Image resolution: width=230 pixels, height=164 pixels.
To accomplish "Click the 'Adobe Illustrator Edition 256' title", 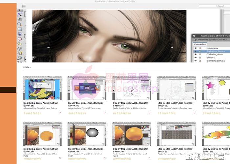I will pos(130,150).
